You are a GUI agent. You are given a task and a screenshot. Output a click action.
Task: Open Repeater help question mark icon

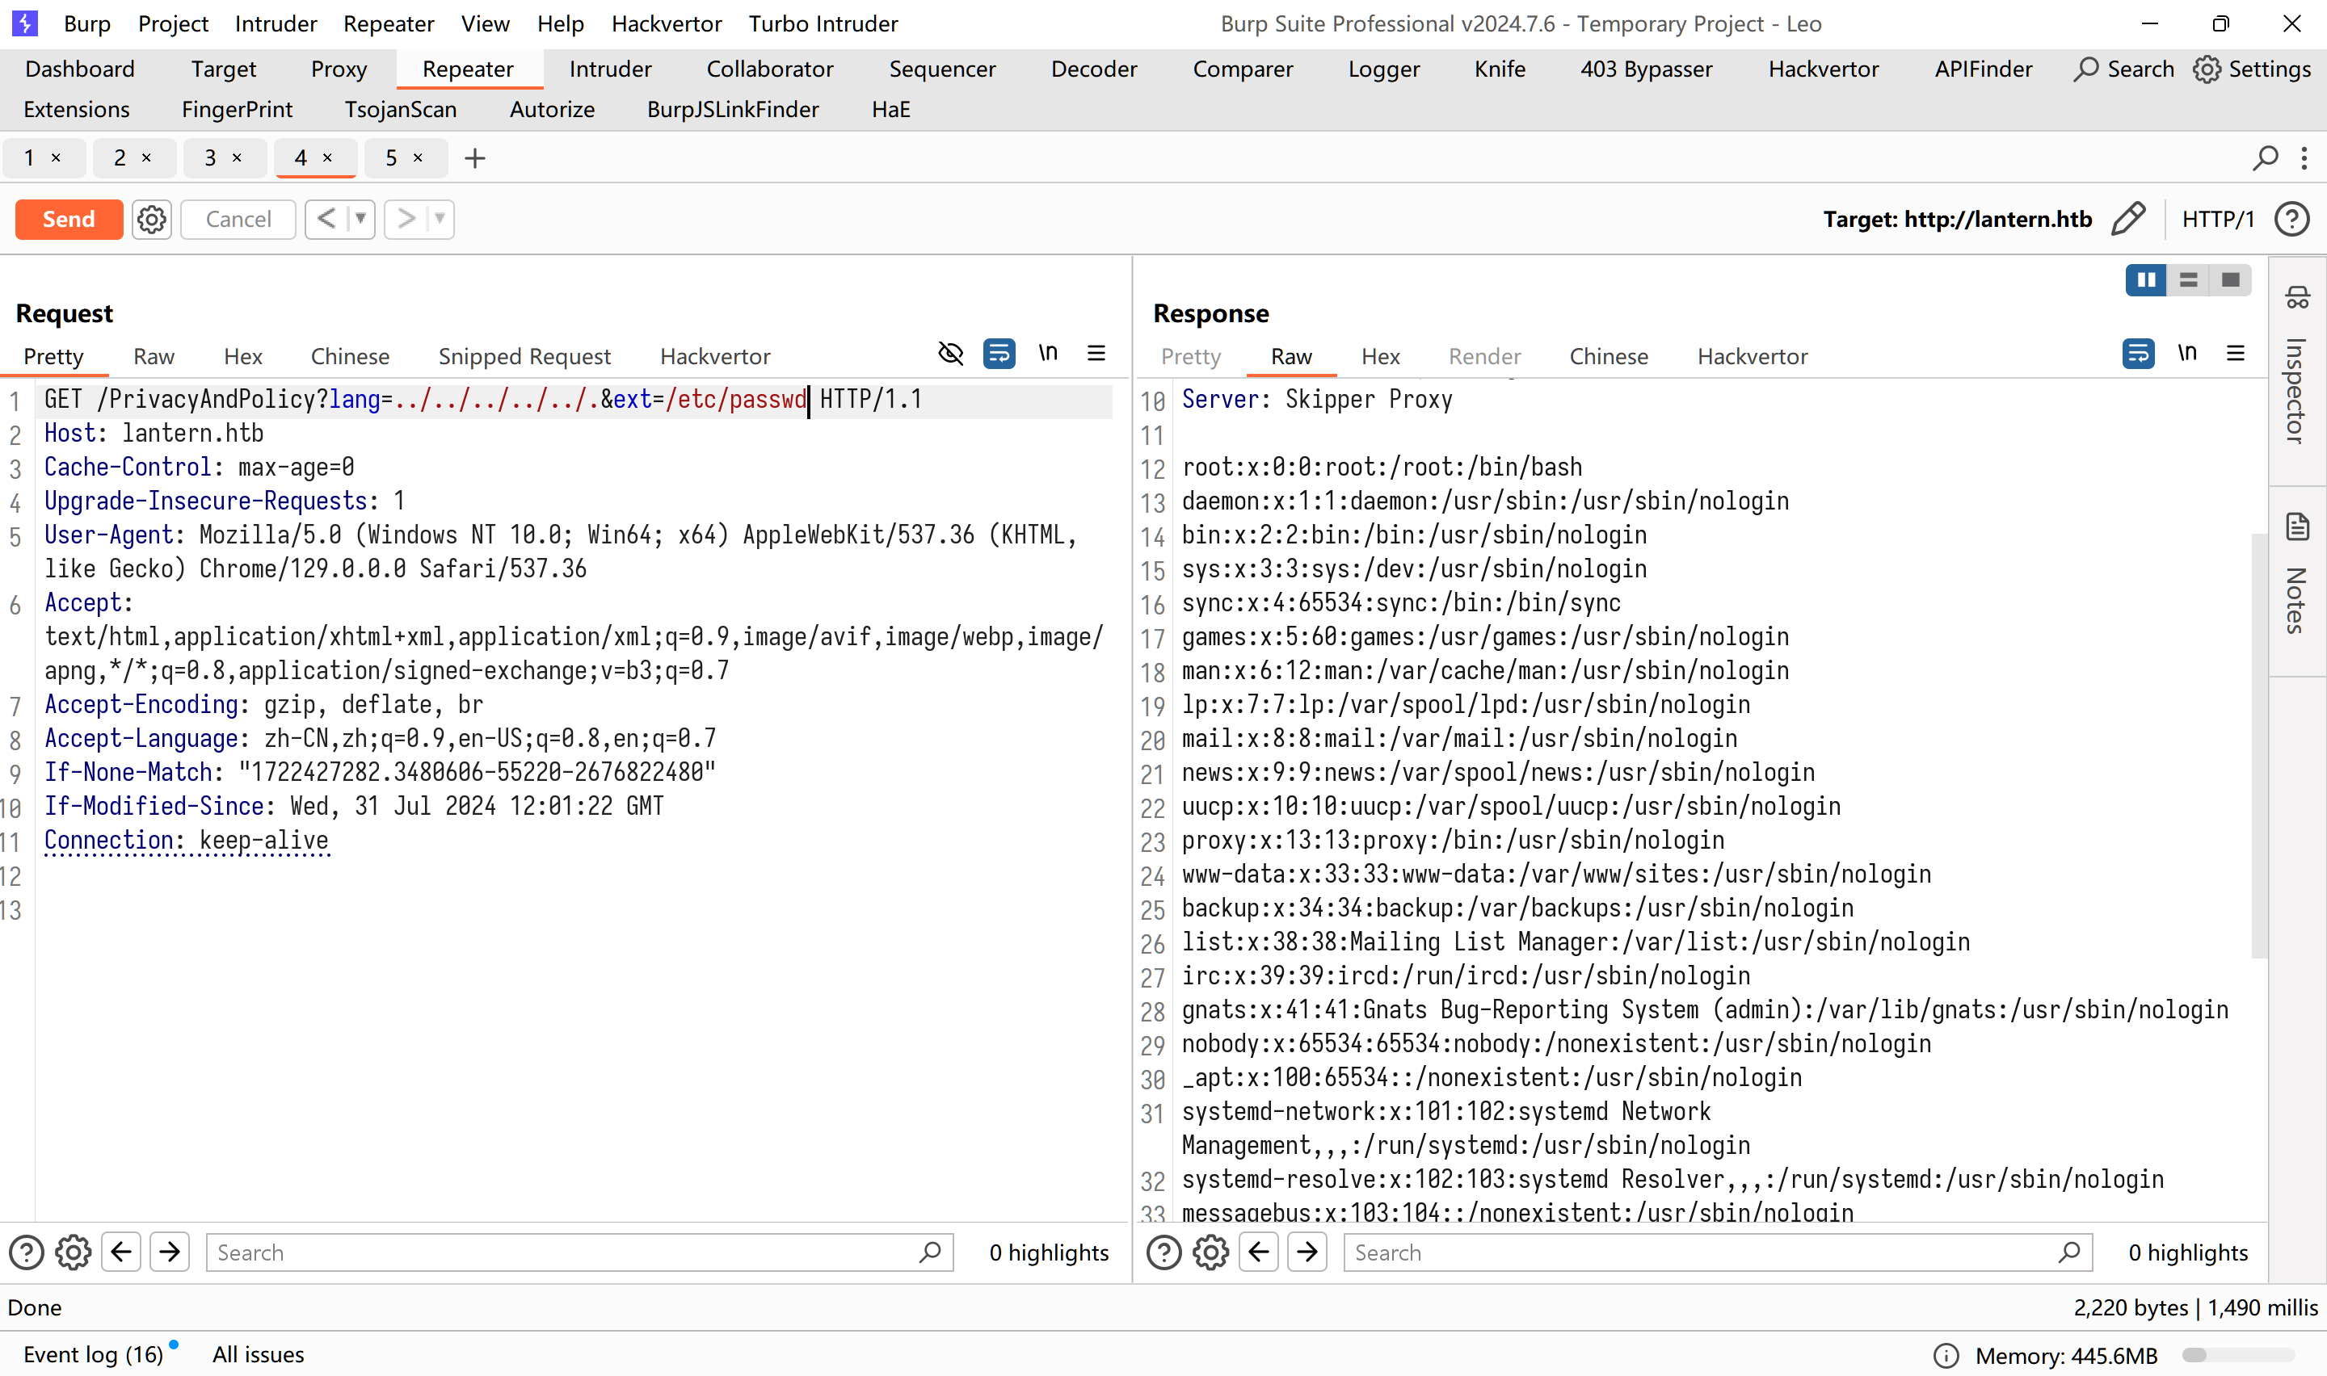coord(2291,219)
